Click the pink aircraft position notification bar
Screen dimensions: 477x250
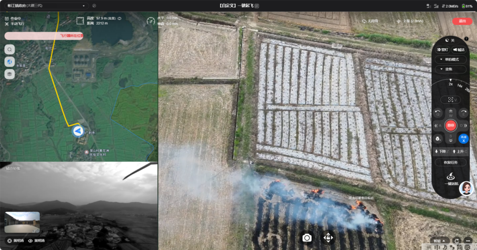click(x=44, y=36)
